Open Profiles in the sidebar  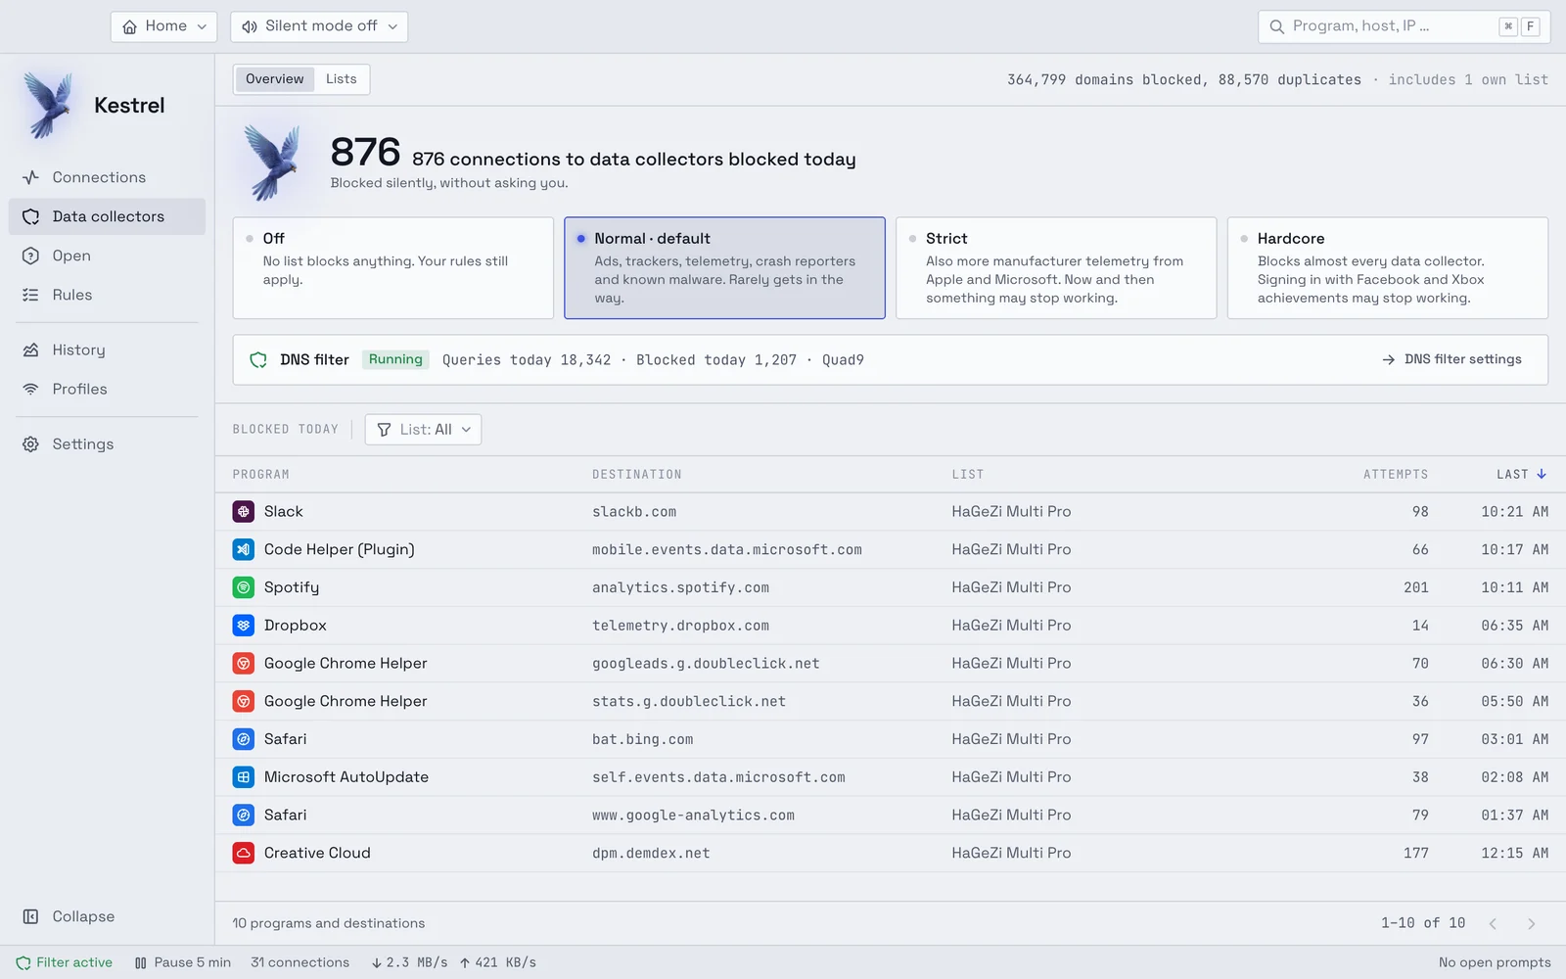click(x=107, y=389)
